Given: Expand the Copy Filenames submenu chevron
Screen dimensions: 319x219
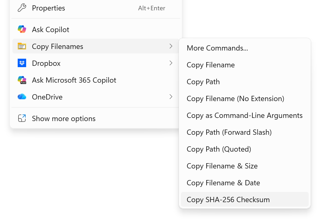Looking at the screenshot, I should tap(171, 46).
